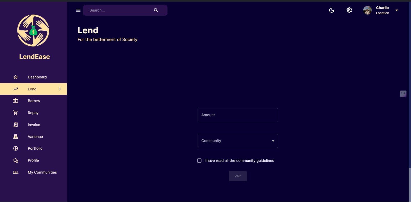Click Charlie's profile avatar
Viewport: 411px width, 202px height.
pyautogui.click(x=368, y=10)
